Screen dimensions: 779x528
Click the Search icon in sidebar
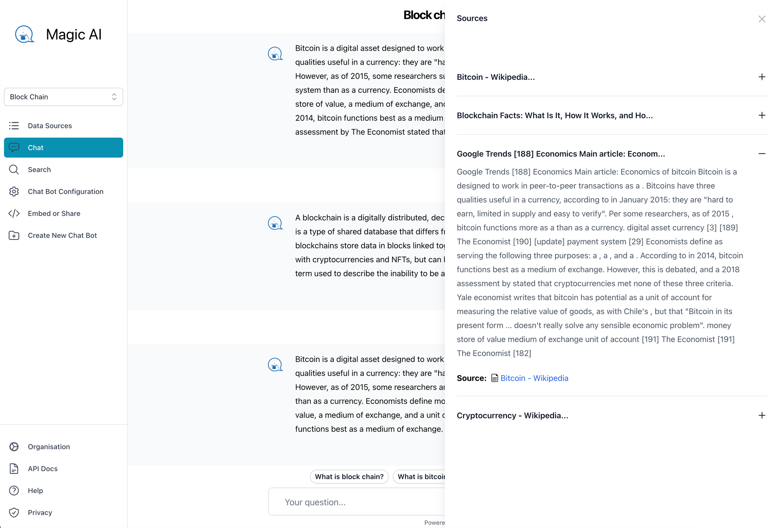(x=15, y=169)
